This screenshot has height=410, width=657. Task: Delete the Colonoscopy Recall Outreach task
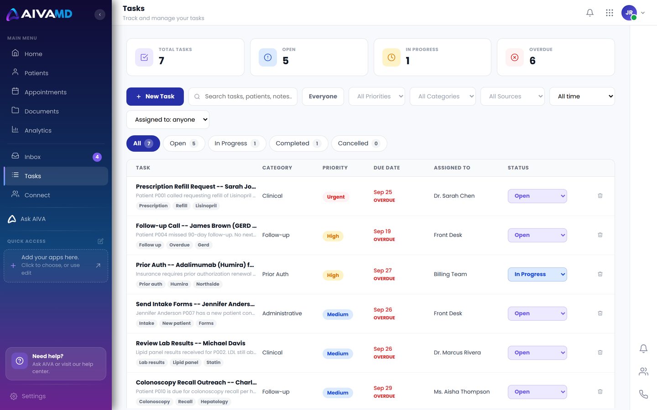click(600, 392)
